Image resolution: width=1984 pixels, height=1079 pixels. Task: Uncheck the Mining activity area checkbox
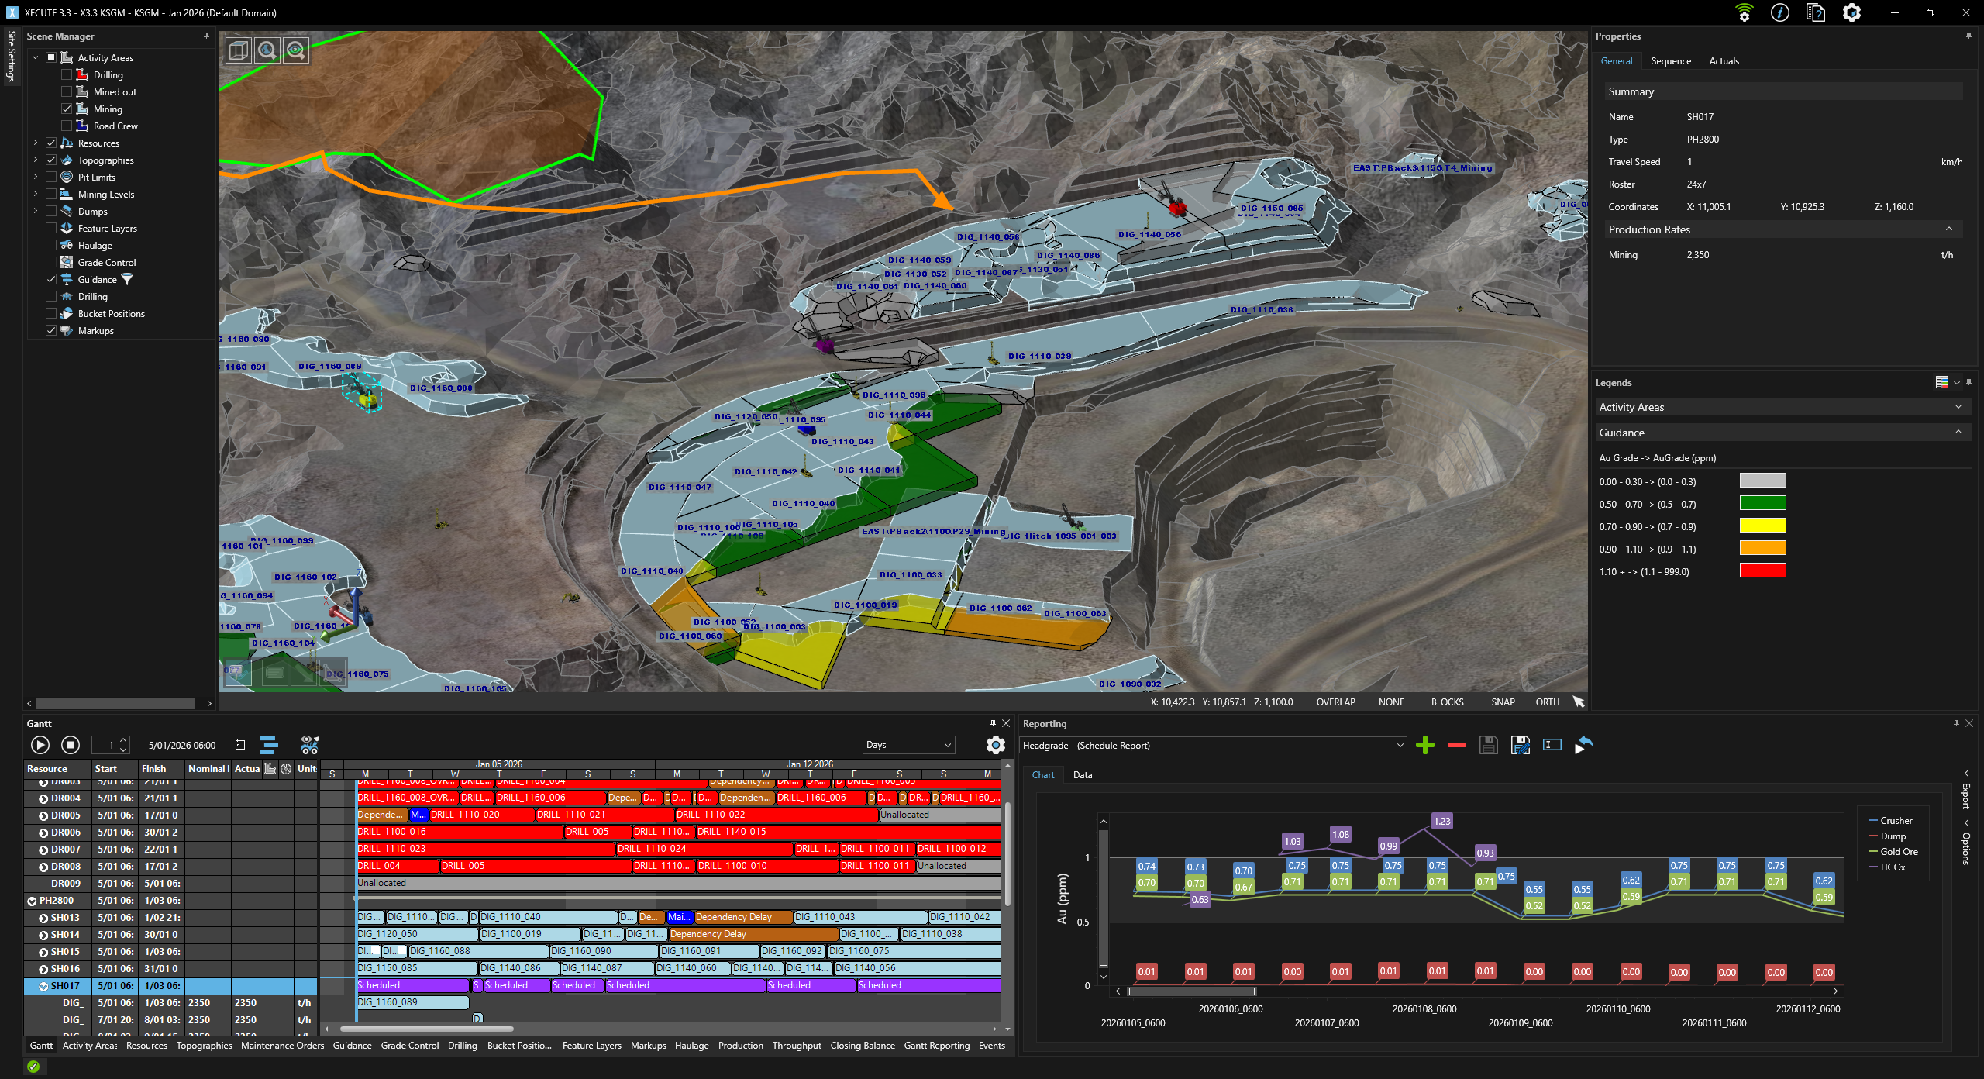(67, 109)
